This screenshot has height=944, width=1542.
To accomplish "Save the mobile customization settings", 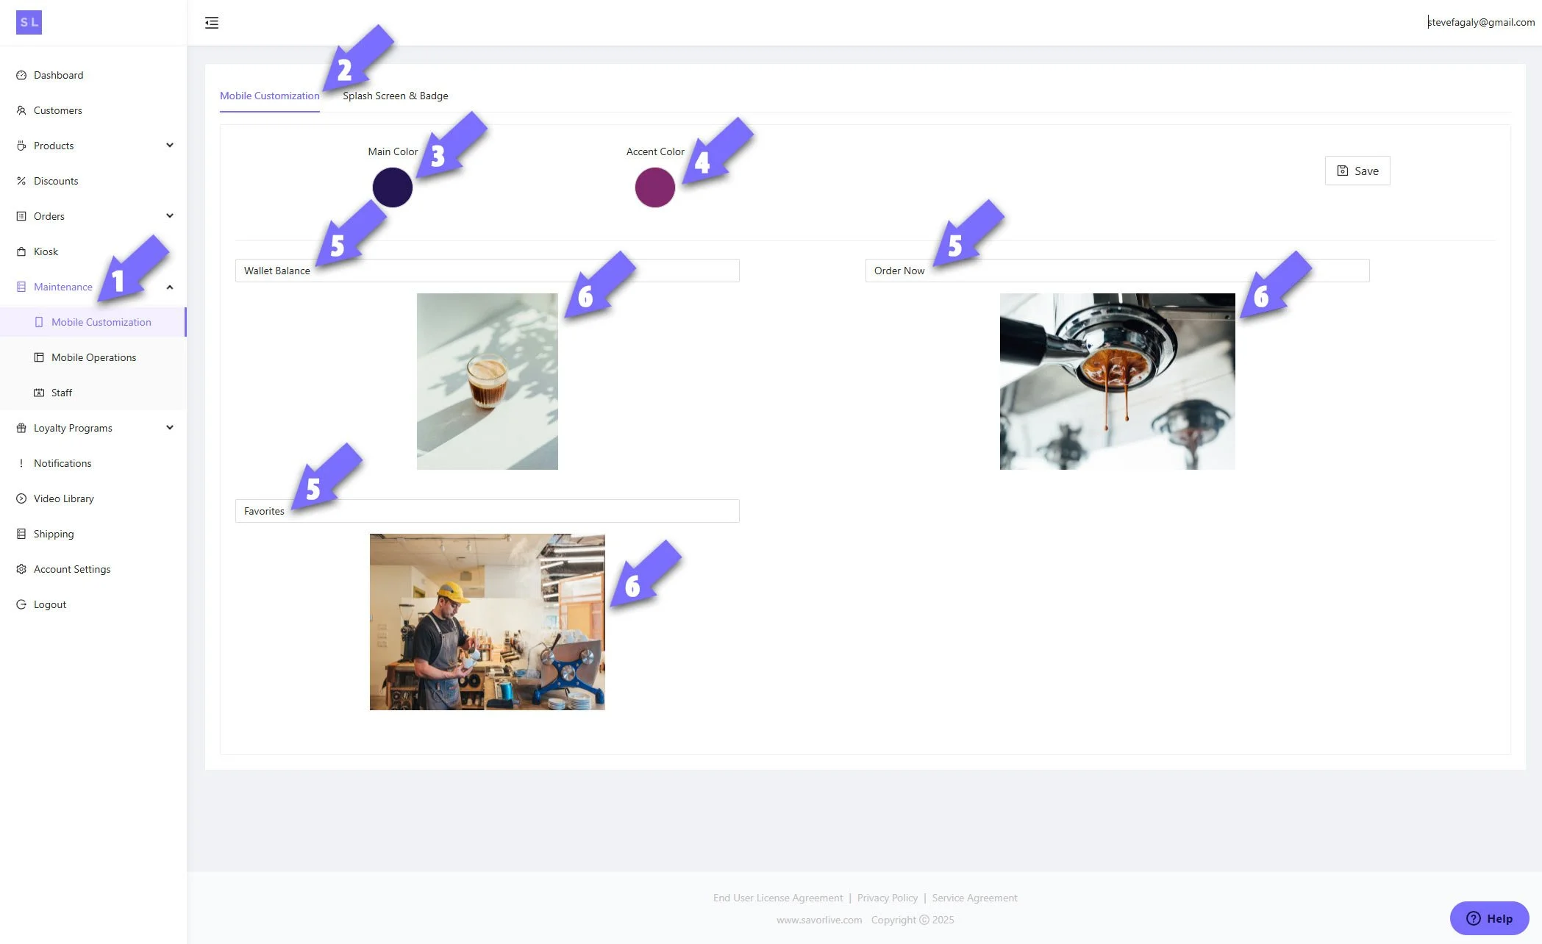I will click(1357, 171).
